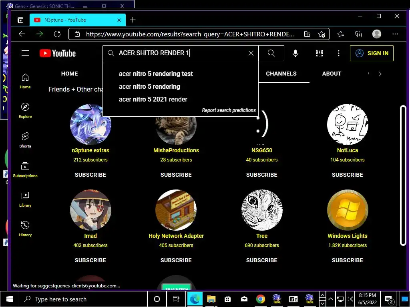Screen dimensions: 410x307
Task: Open History in the sidebar
Action: [x=25, y=229]
